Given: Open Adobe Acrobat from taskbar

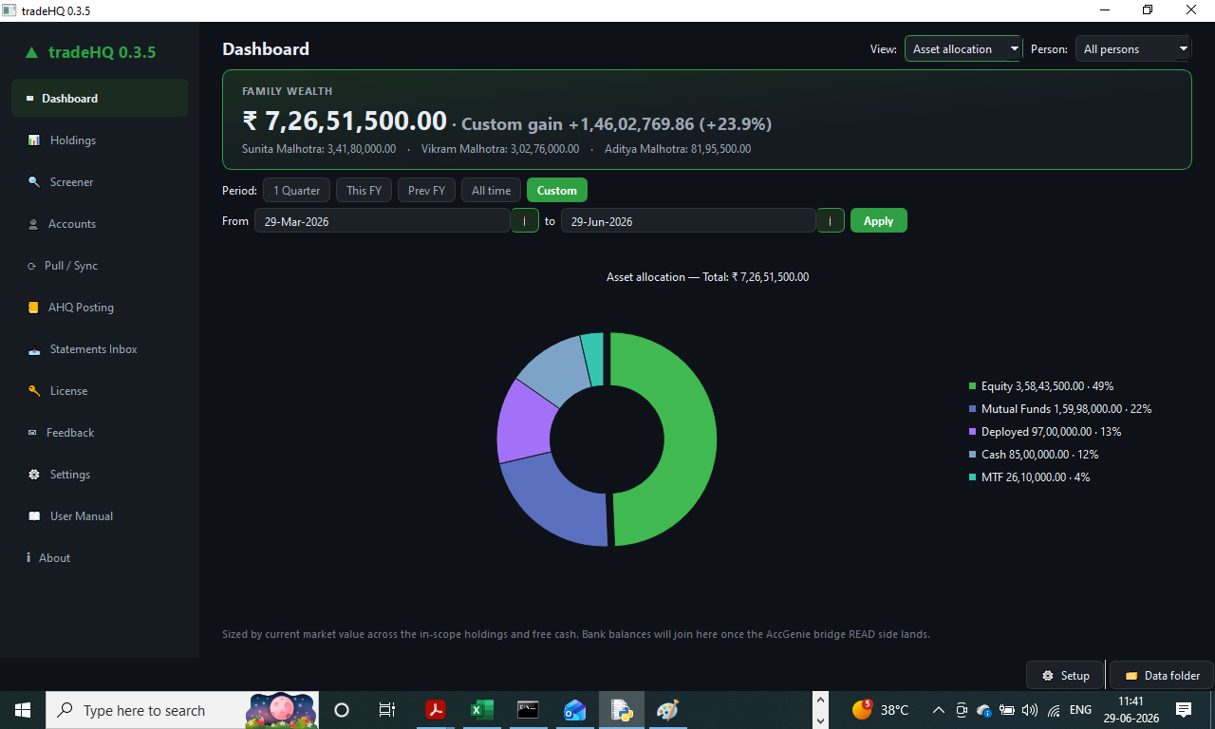Looking at the screenshot, I should click(436, 710).
